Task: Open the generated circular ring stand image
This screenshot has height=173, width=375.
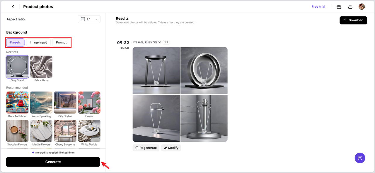Action: 204,70
